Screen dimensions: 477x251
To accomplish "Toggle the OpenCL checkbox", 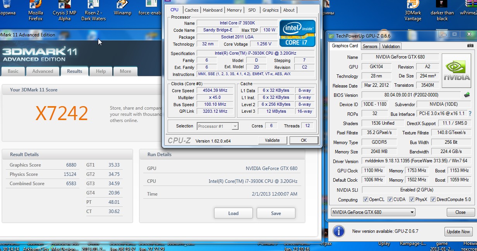I will [x=366, y=199].
